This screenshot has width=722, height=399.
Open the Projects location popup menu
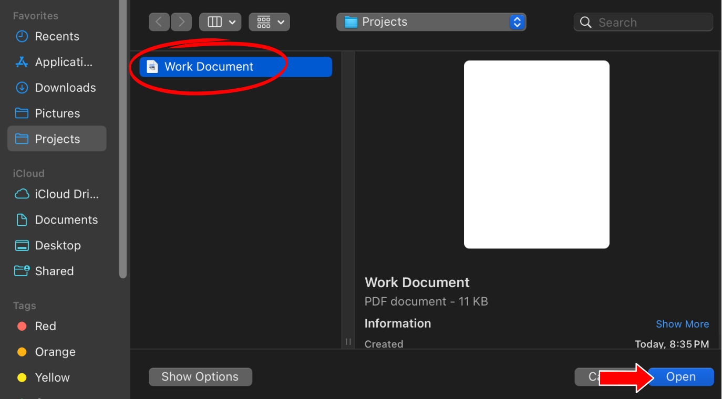(431, 22)
